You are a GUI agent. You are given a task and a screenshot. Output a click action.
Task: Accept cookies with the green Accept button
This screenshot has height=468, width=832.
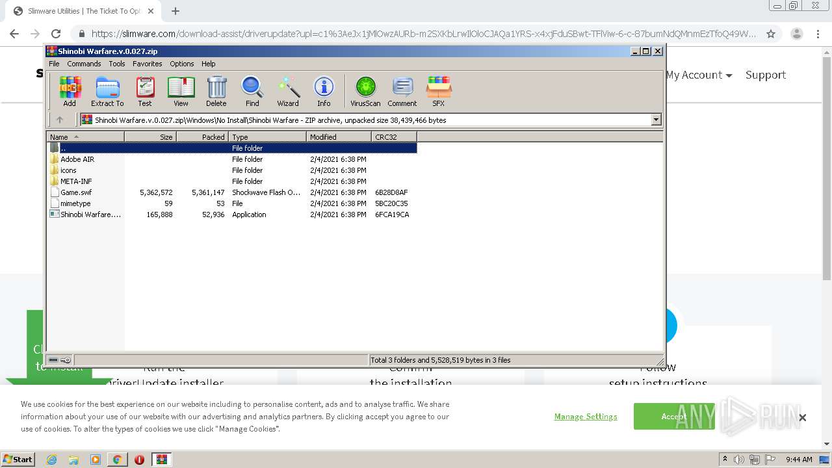coord(674,416)
